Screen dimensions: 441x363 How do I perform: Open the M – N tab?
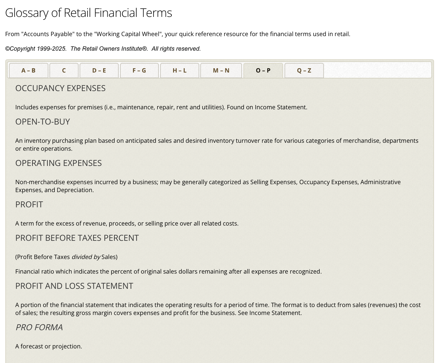tap(221, 71)
